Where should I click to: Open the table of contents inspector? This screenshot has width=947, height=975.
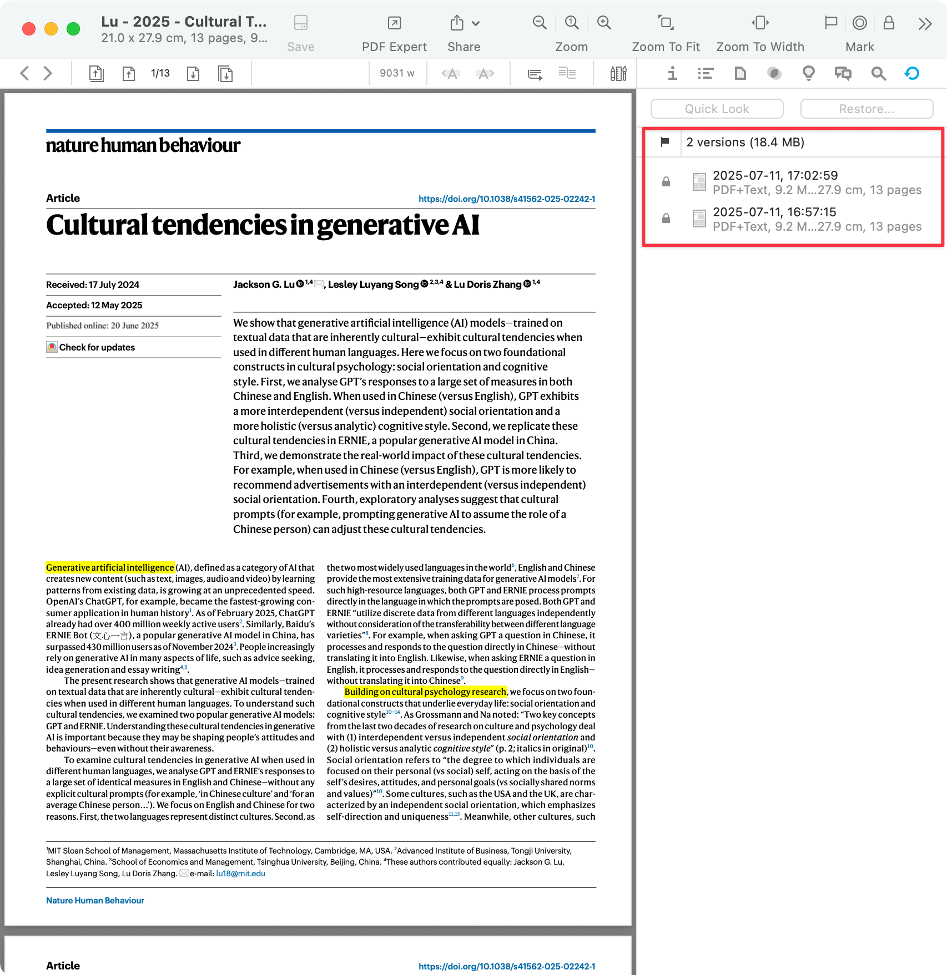[x=705, y=73]
